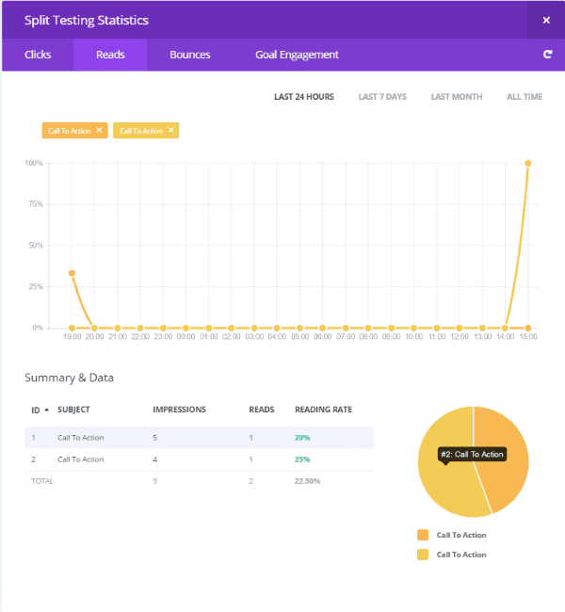Click the 19:00 data point on chart

(72, 273)
